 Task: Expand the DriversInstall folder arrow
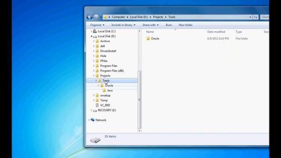(x=94, y=51)
